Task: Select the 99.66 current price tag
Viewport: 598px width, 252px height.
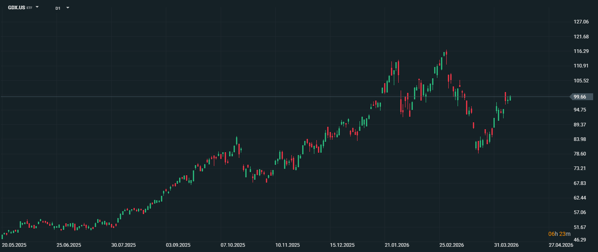Action: click(x=581, y=97)
